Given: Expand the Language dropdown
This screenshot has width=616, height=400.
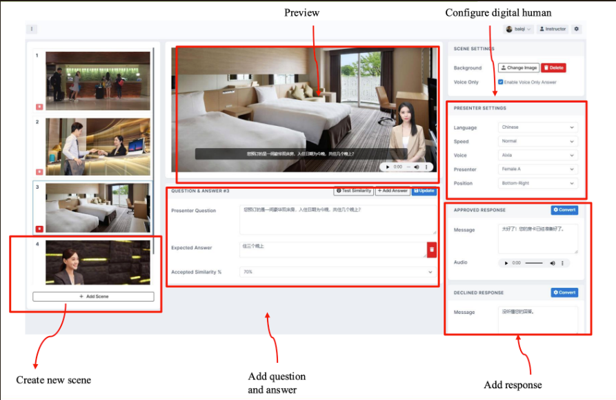Looking at the screenshot, I should click(537, 127).
